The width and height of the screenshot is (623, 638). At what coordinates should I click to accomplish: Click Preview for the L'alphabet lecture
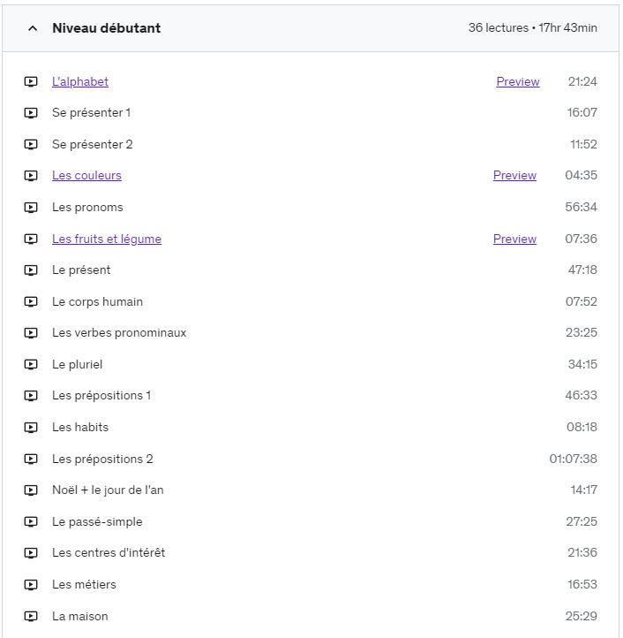[518, 81]
